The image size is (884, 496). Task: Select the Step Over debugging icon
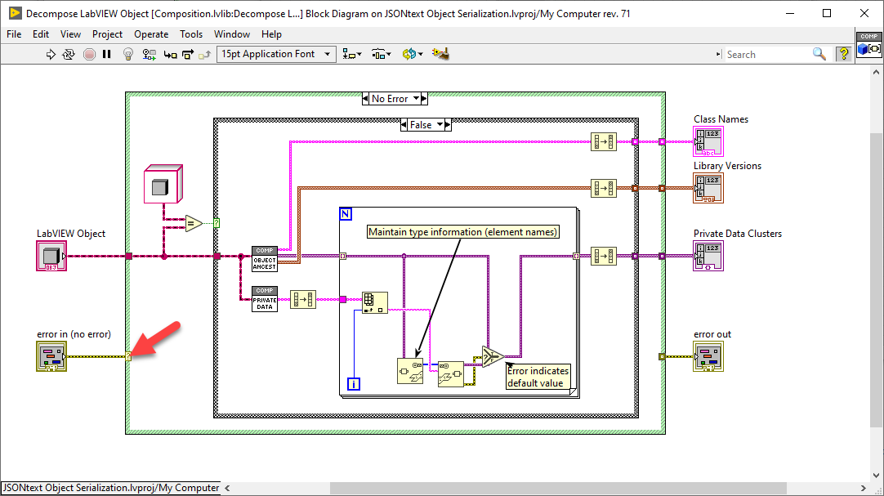[x=186, y=54]
